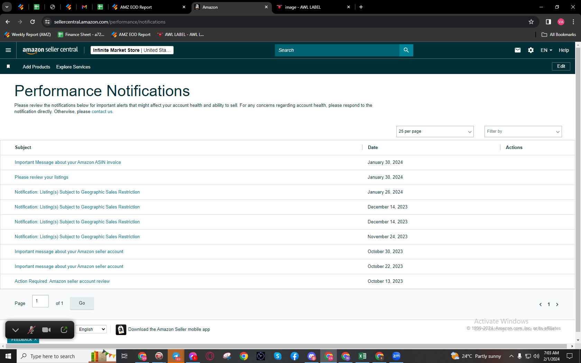Toggle the camera in the meeting bar

click(46, 330)
